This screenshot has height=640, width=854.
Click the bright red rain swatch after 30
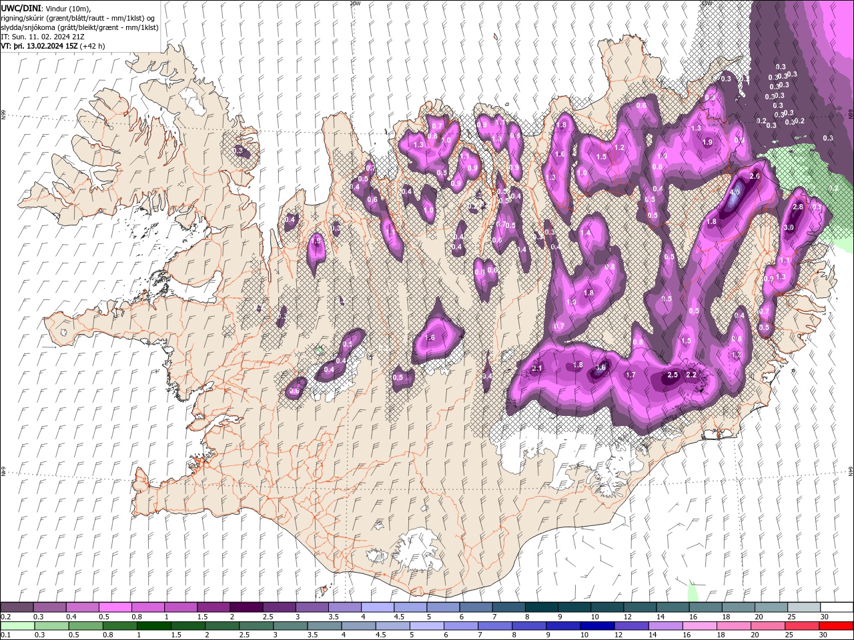(837, 626)
